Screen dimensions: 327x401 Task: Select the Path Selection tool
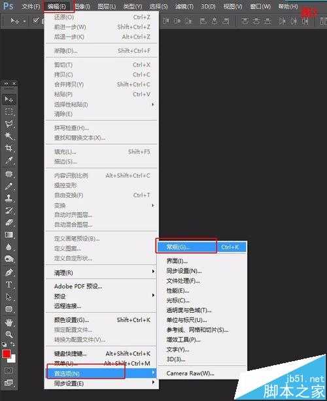[9, 297]
